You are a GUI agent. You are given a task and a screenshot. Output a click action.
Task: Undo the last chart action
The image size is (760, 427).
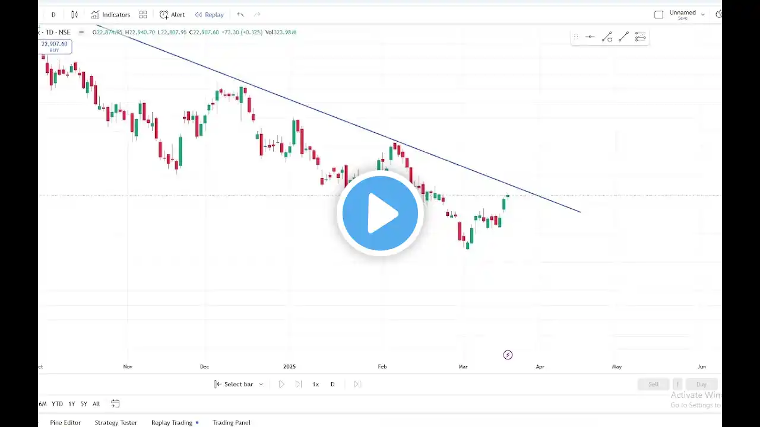(x=240, y=14)
